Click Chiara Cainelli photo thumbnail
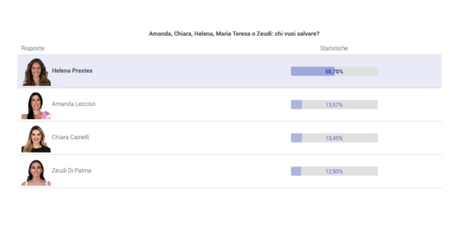Viewport: 449px width, 252px height. tap(36, 139)
